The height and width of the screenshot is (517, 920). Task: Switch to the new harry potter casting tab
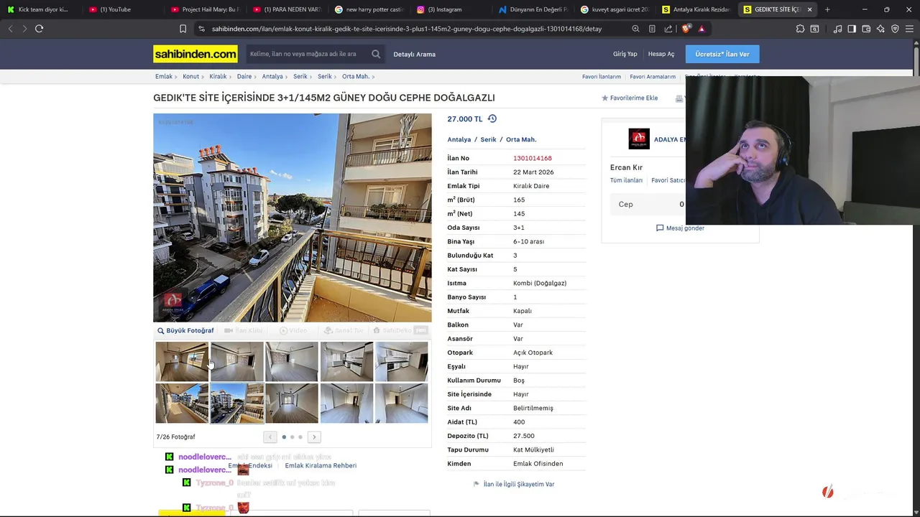pyautogui.click(x=369, y=9)
